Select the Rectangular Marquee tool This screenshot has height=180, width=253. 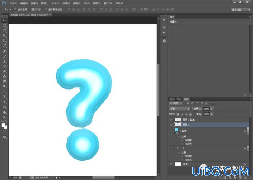pyautogui.click(x=4, y=25)
